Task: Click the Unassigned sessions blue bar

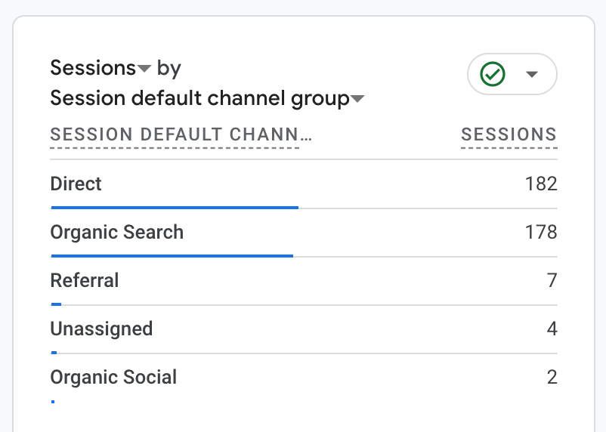Action: point(54,353)
